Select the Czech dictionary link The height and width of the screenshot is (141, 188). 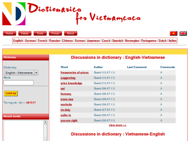(106, 41)
